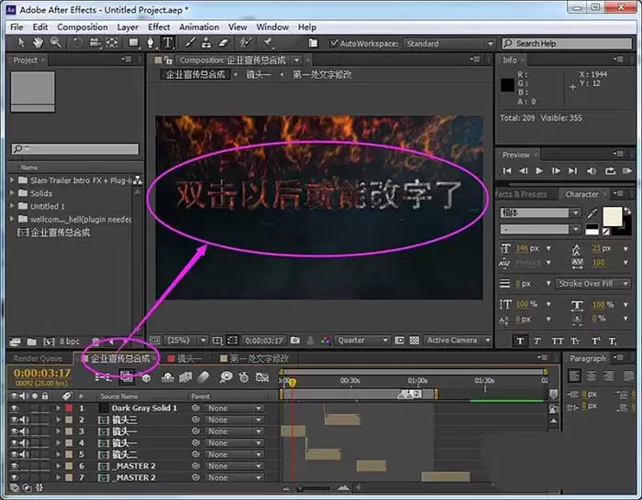The width and height of the screenshot is (642, 500).
Task: Click the Faux Bold T button
Action: tap(520, 341)
